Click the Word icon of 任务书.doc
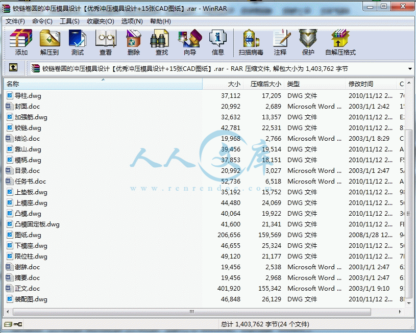Image resolution: width=416 pixels, height=333 pixels. coord(10,181)
